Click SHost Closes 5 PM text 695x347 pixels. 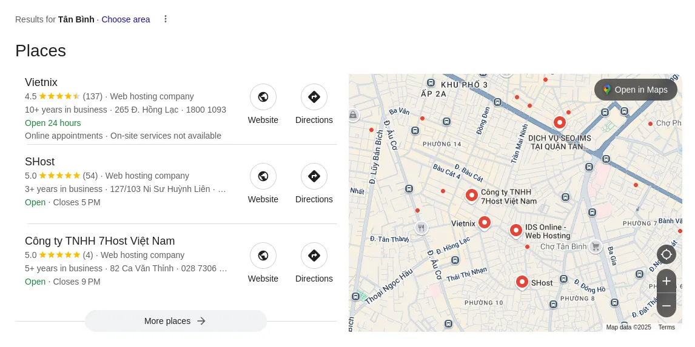[76, 202]
